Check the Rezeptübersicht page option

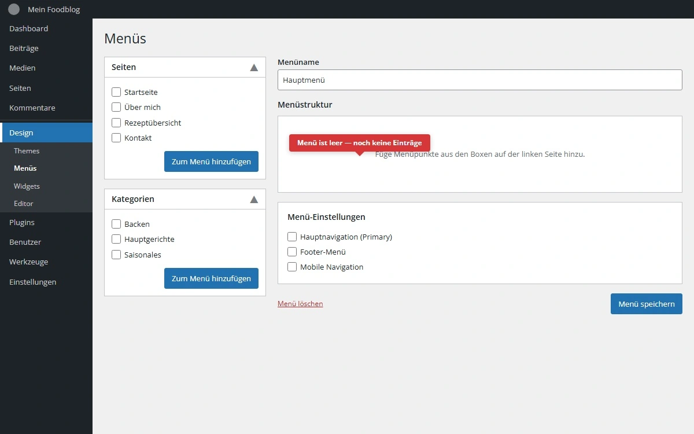click(116, 123)
